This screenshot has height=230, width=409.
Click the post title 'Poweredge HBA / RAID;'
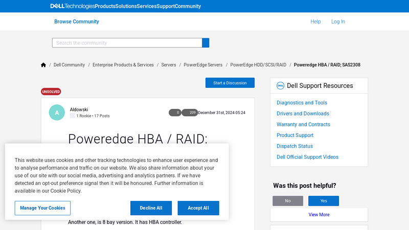[138, 138]
